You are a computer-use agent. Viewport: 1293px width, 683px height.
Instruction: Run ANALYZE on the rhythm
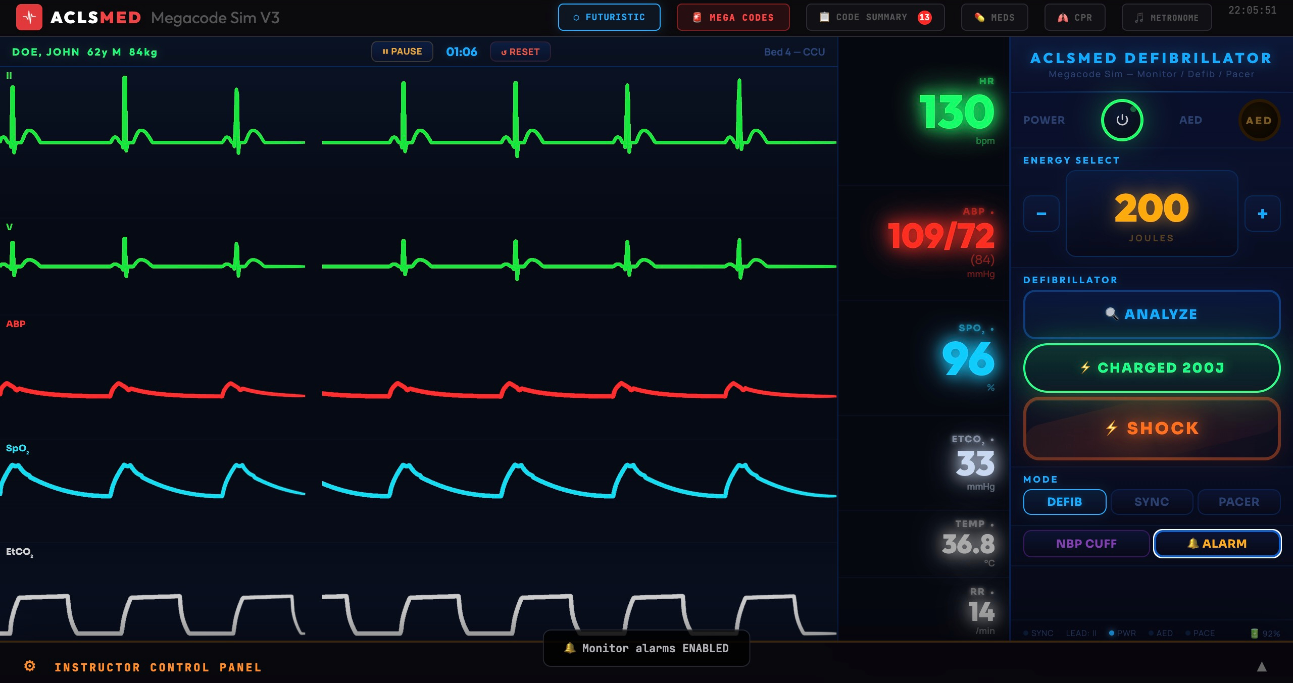click(1152, 314)
